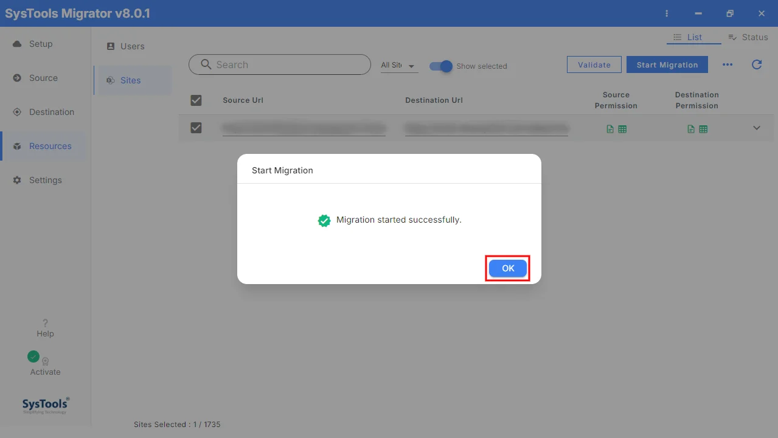The width and height of the screenshot is (778, 438).
Task: Click the Help question mark icon
Action: (x=45, y=323)
